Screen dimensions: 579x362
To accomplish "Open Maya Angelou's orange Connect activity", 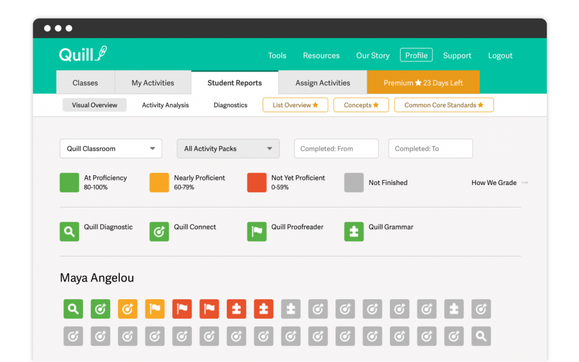I will click(x=127, y=309).
